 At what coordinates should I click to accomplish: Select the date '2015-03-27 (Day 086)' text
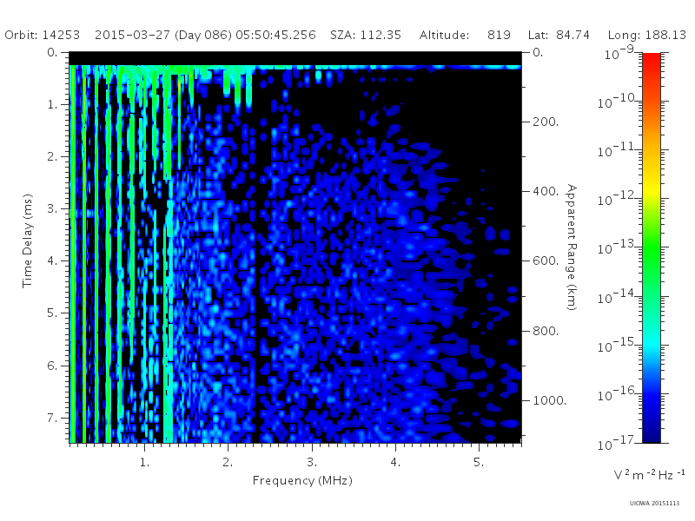163,35
